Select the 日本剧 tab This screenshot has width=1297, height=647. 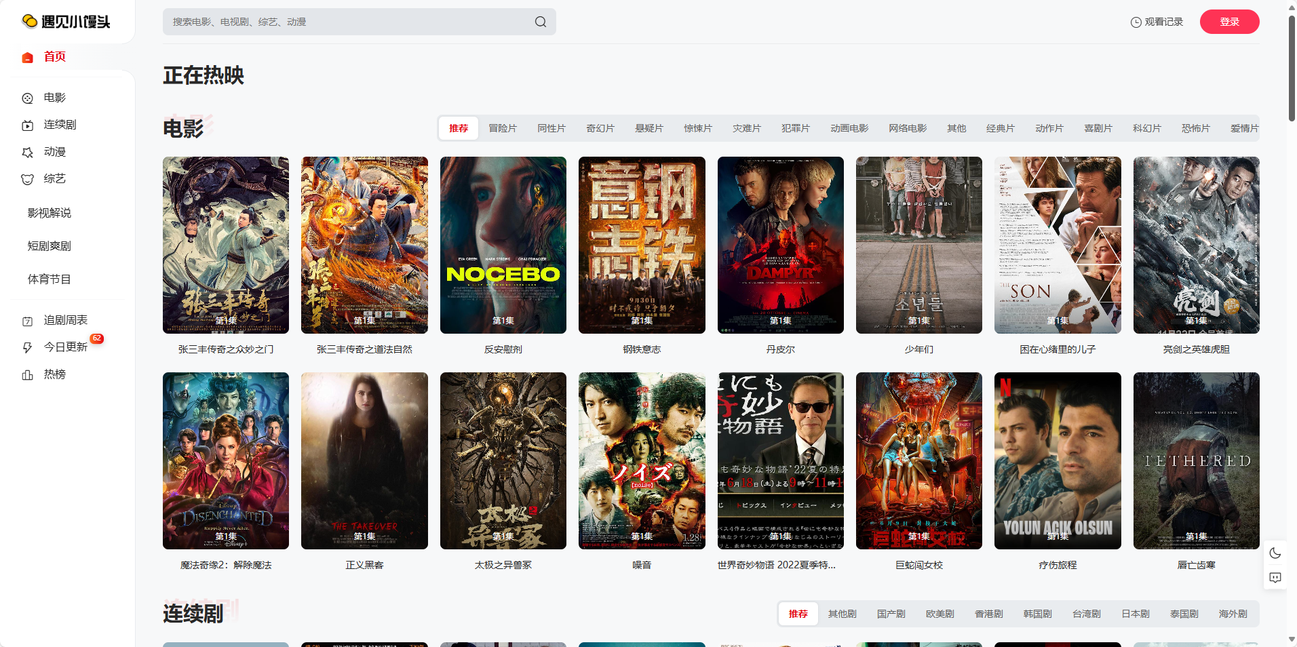tap(1136, 614)
